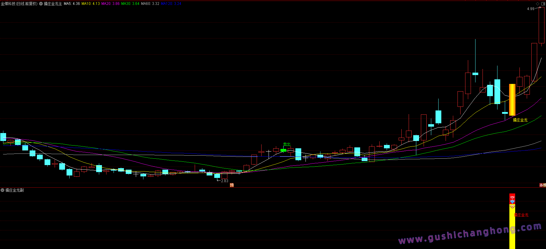This screenshot has height=249, width=546.
Task: Click the green 卖出 sell signal candle
Action: tap(283, 150)
